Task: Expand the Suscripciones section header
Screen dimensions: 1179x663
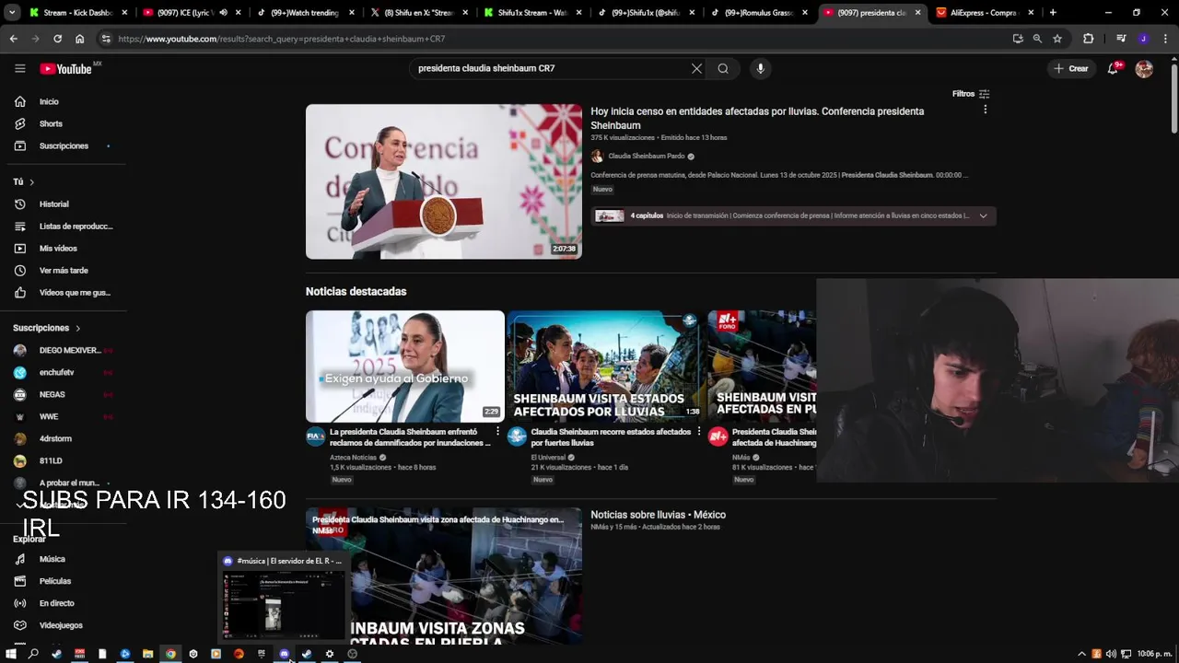Action: click(x=46, y=328)
